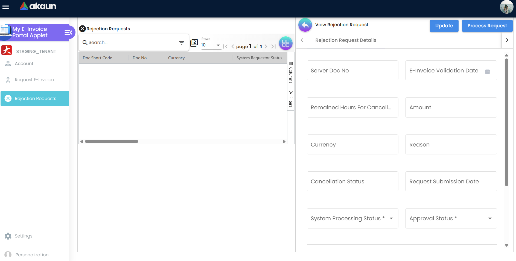Image resolution: width=516 pixels, height=261 pixels.
Task: Collapse the My E-Invoice Portal Applet sidebar
Action: (68, 32)
